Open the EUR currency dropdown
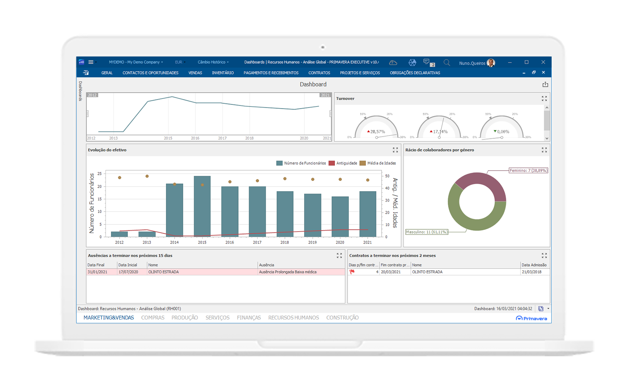Image resolution: width=626 pixels, height=390 pixels. (180, 62)
